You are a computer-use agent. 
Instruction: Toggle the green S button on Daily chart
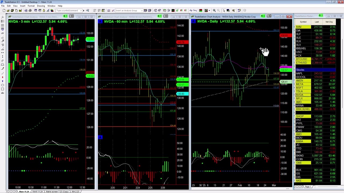[263, 16]
